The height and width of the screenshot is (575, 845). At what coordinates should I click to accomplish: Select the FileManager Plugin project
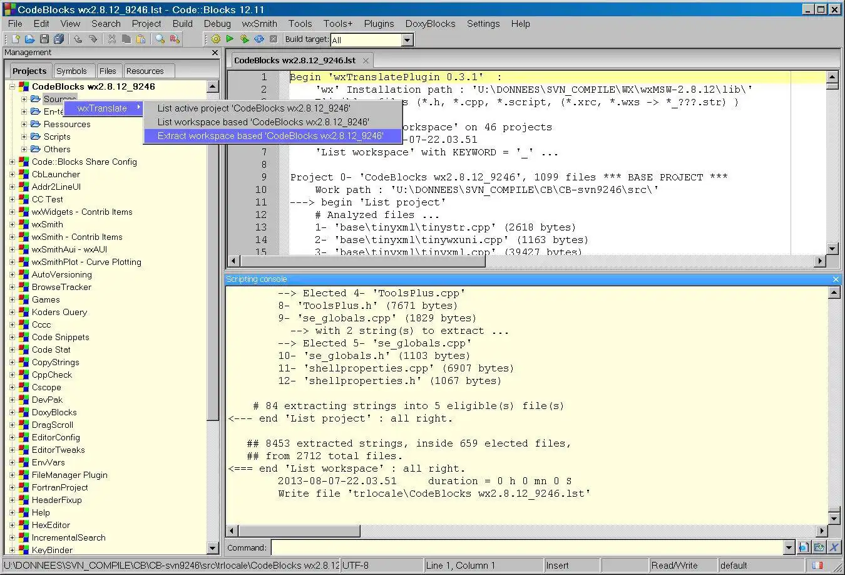point(69,475)
